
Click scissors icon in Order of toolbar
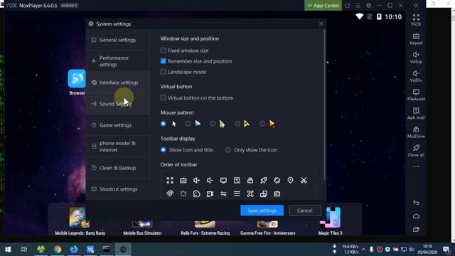(304, 180)
